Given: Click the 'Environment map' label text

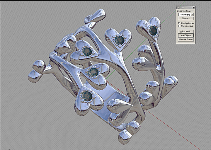Looking at the screenshot, I should click(184, 11).
